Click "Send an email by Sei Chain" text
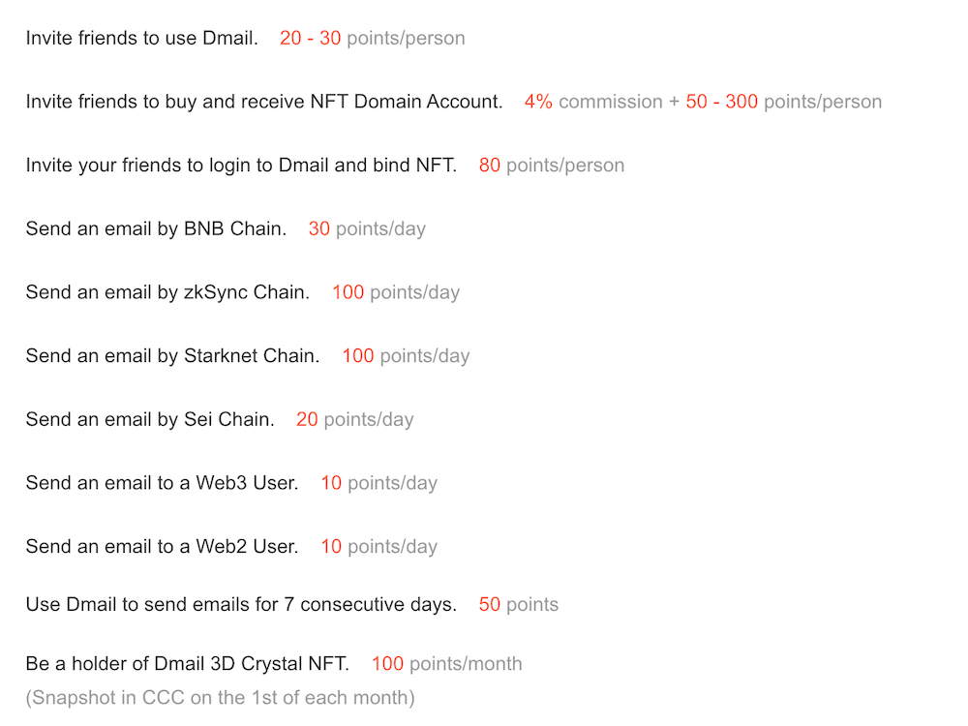 pos(150,420)
